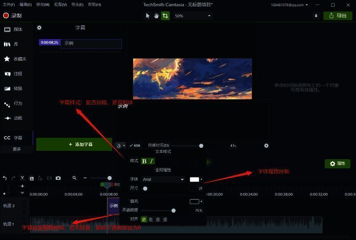Select the hand pan tool
Image resolution: width=356 pixels, height=240 pixels.
coord(156,16)
